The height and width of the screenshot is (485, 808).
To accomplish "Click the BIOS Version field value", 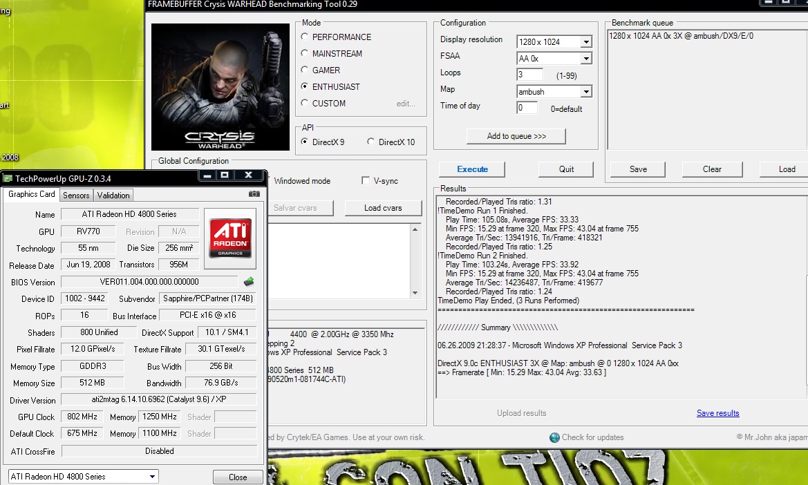I will [x=149, y=282].
